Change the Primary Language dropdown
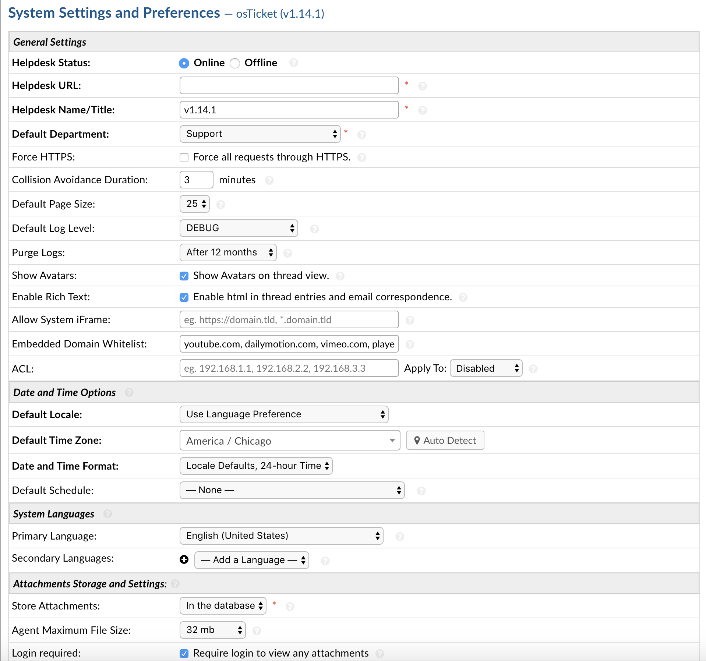Image resolution: width=706 pixels, height=661 pixels. click(x=281, y=536)
